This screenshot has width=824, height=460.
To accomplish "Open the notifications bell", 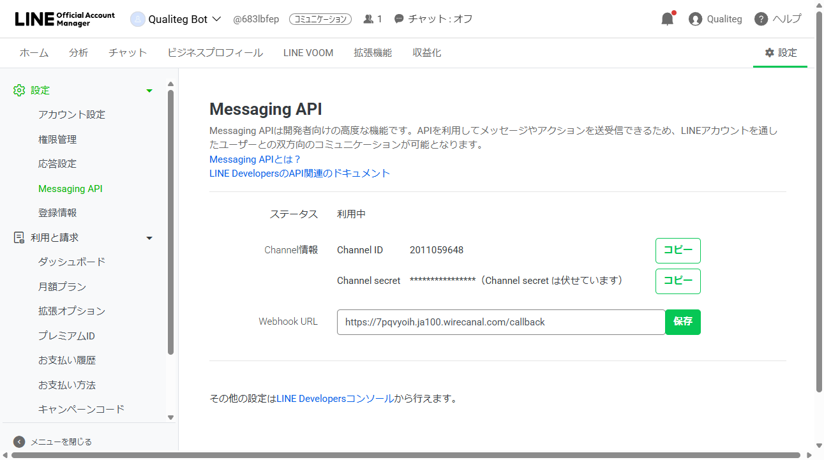I will coord(668,19).
